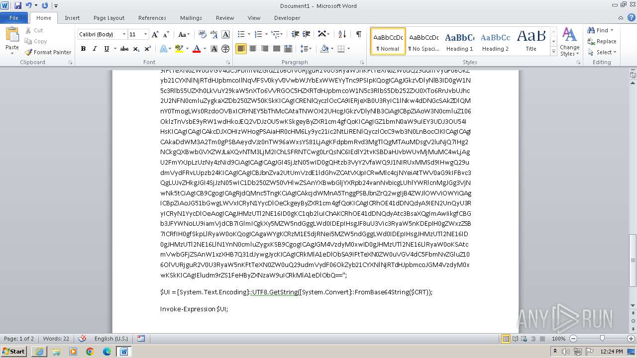Click the Numbering list icon
Viewport: 637px width, 358px height.
tap(258, 34)
